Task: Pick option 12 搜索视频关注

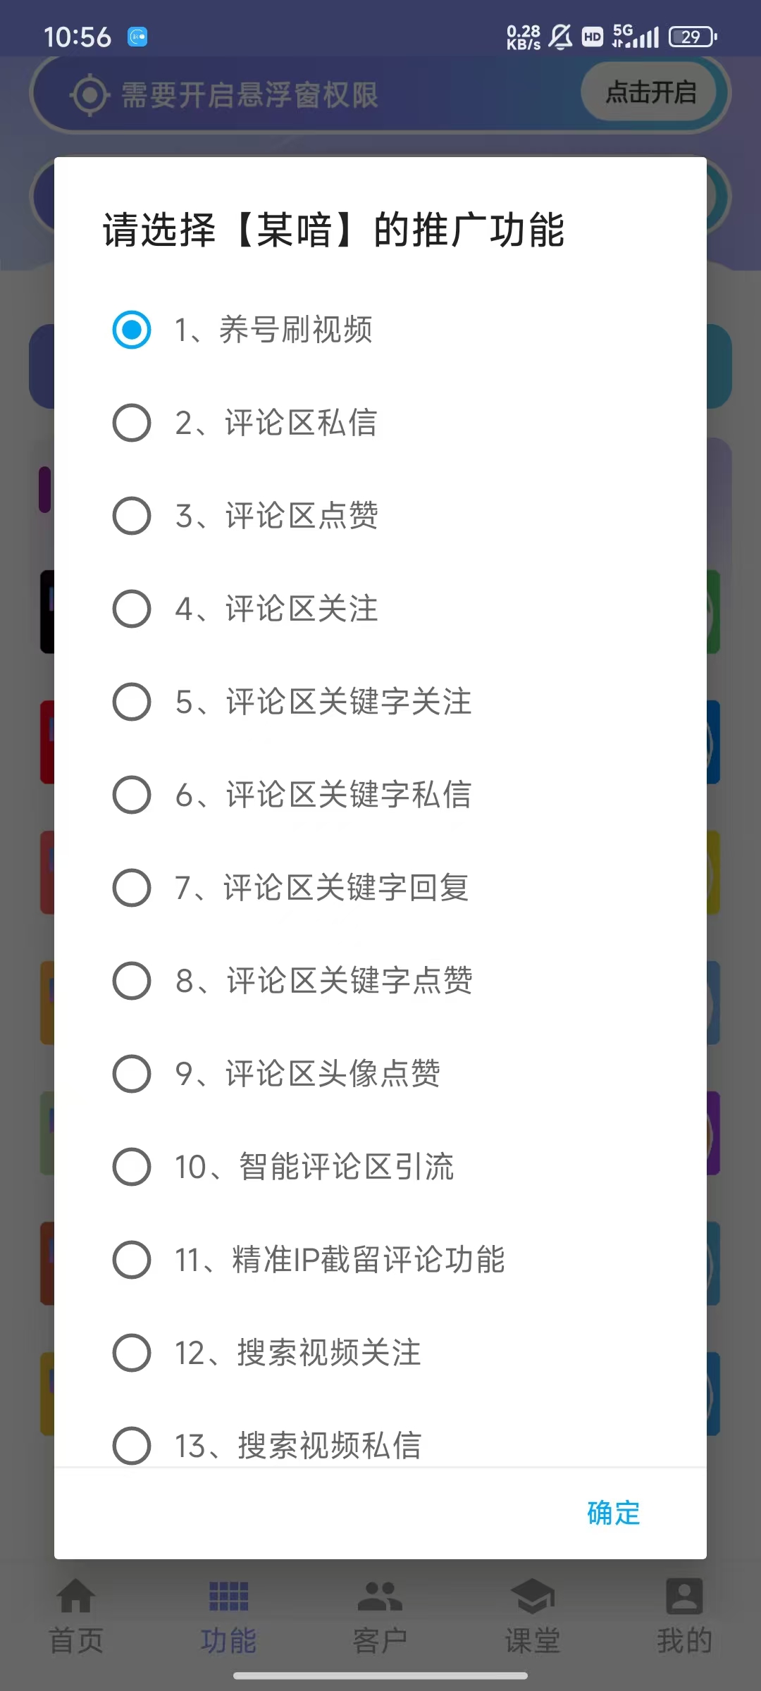Action: pos(132,1353)
